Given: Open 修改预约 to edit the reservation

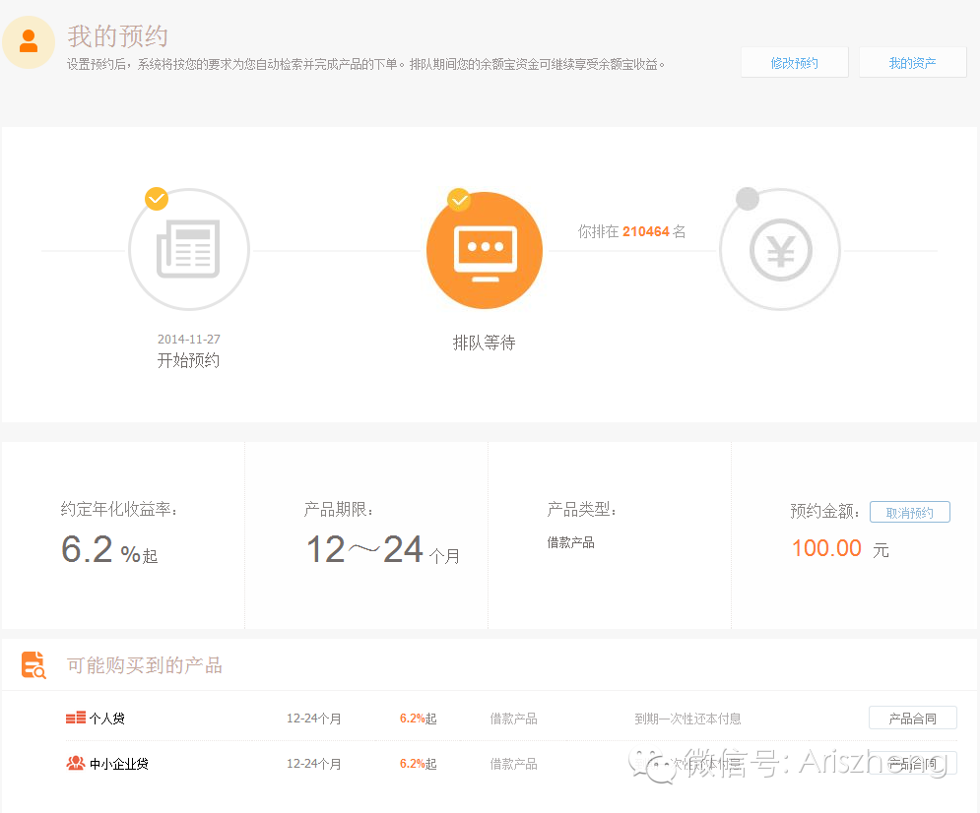Looking at the screenshot, I should (x=795, y=62).
